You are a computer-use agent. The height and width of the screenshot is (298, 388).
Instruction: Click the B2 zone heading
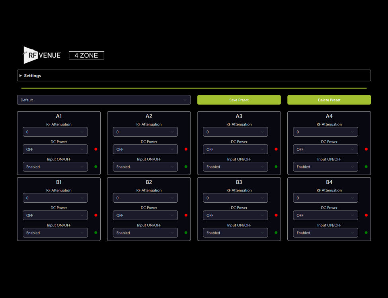(149, 182)
